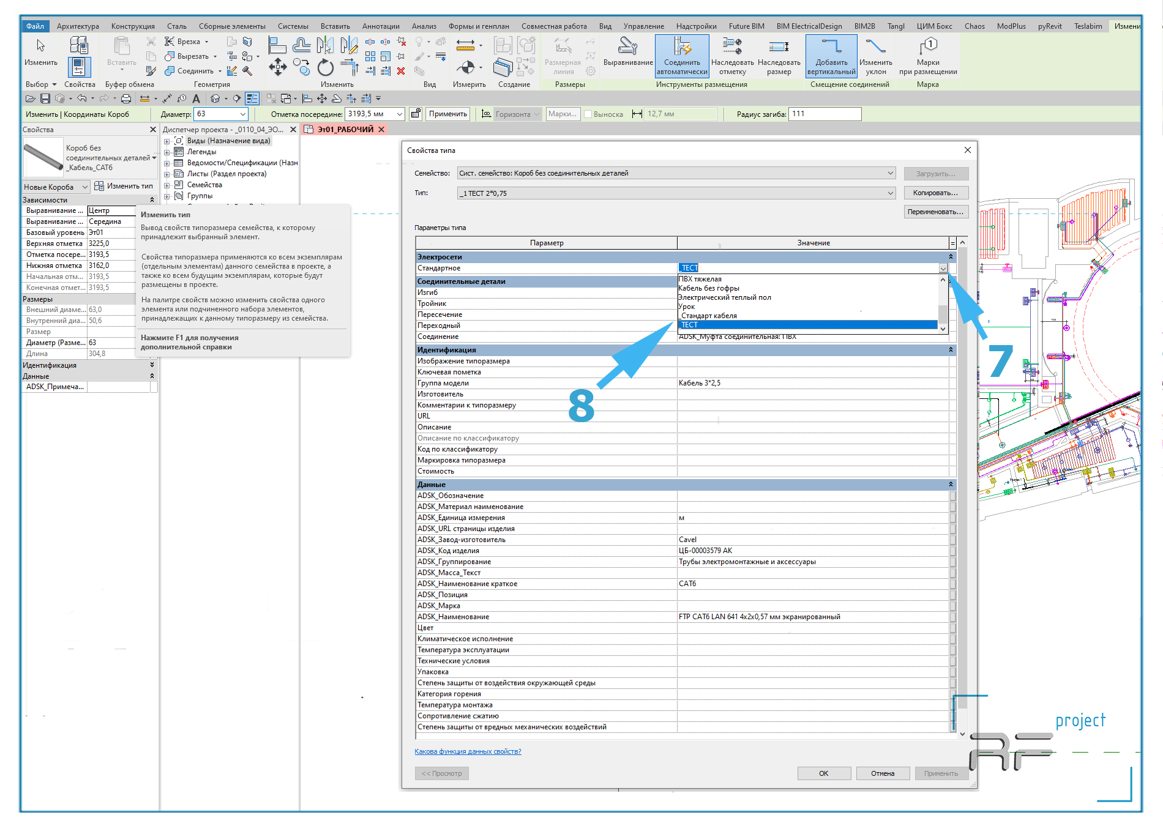Switch to the Аннотации ribbon tab

pos(381,26)
